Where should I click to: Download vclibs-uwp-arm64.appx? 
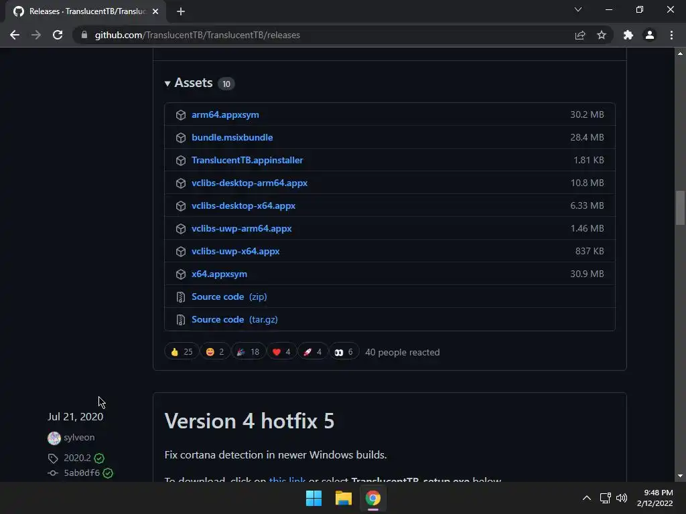241,229
